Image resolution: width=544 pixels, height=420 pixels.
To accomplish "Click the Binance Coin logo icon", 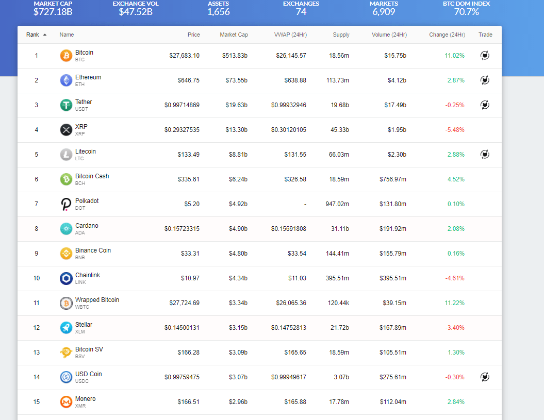I will tap(66, 253).
